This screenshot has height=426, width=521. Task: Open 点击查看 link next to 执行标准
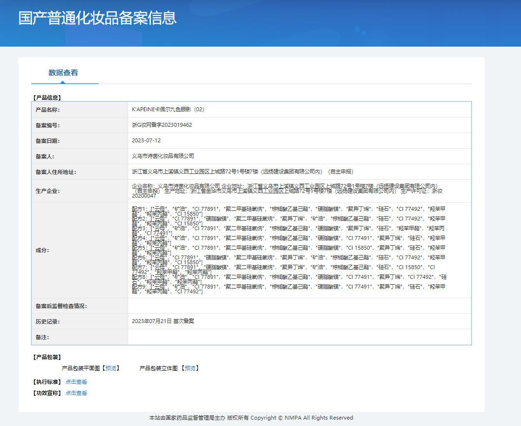76,382
